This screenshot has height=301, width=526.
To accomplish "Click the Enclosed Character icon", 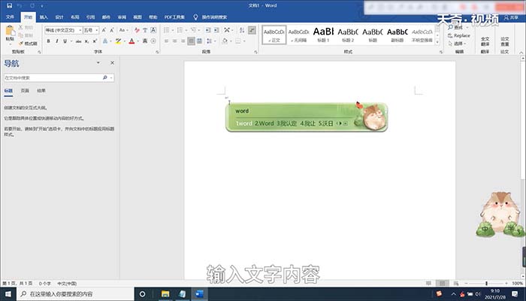I will pos(153,41).
